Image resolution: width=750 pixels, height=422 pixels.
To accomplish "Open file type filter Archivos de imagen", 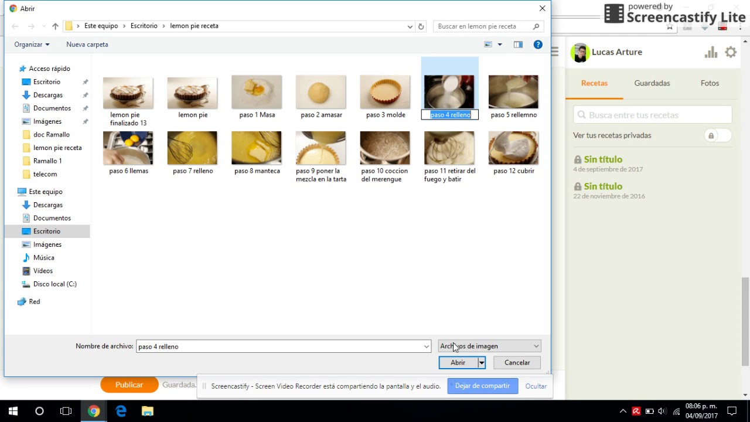I will coord(489,346).
